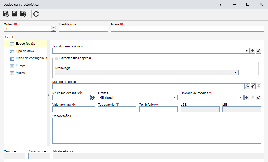Click the Nr. casas decimais input field

pos(71,98)
